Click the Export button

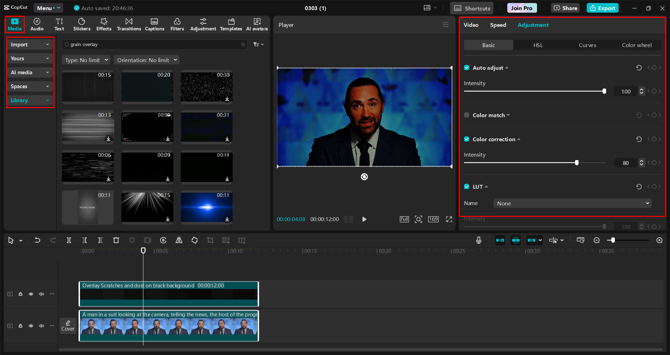[x=602, y=8]
